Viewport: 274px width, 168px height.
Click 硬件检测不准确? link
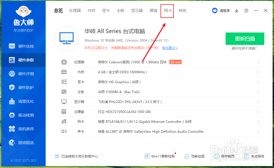tap(244, 48)
